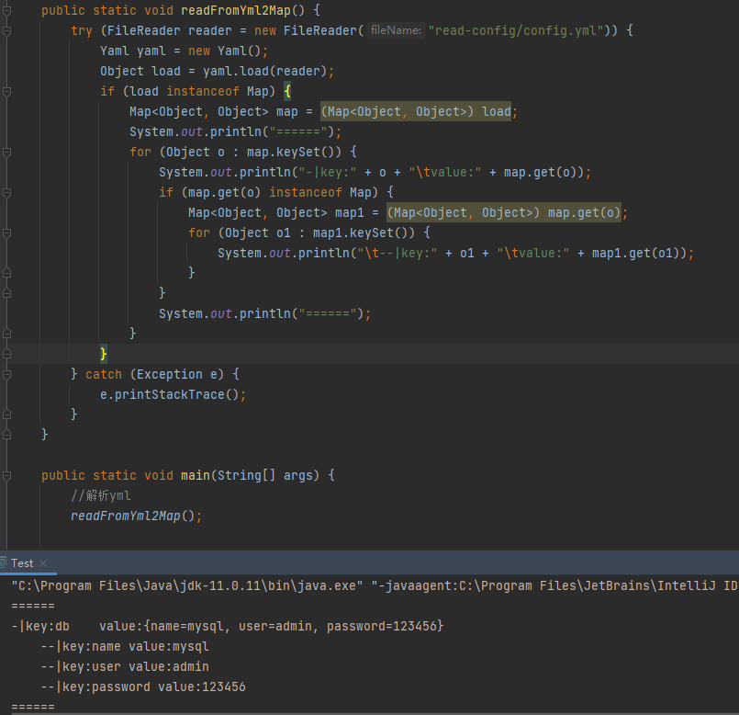The image size is (739, 715).
Task: Click highlighted cast '(Map<Object, Object>) load'
Action: [x=416, y=111]
